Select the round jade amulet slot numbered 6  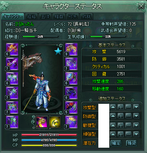(71, 79)
